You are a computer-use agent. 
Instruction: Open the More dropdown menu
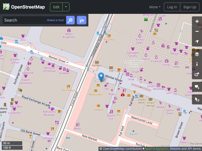coord(155,7)
